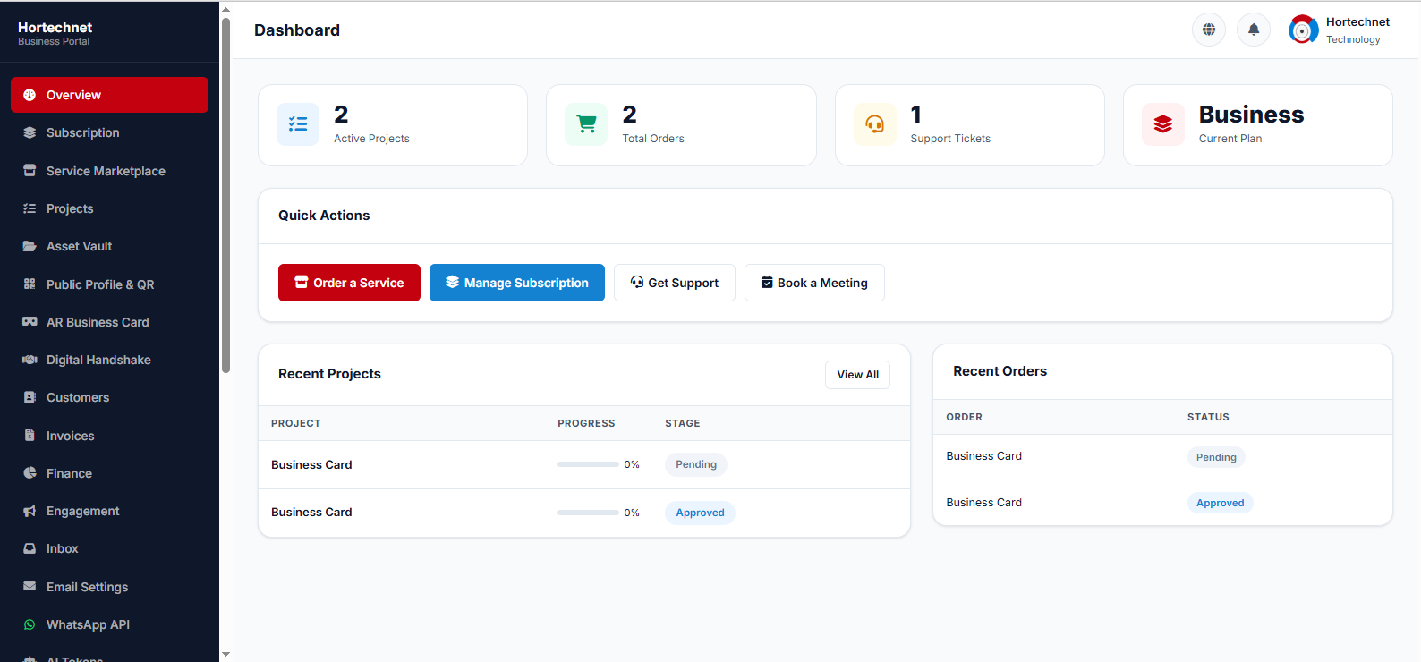The image size is (1421, 662).
Task: Open the Invoices sidebar menu
Action: (109, 436)
